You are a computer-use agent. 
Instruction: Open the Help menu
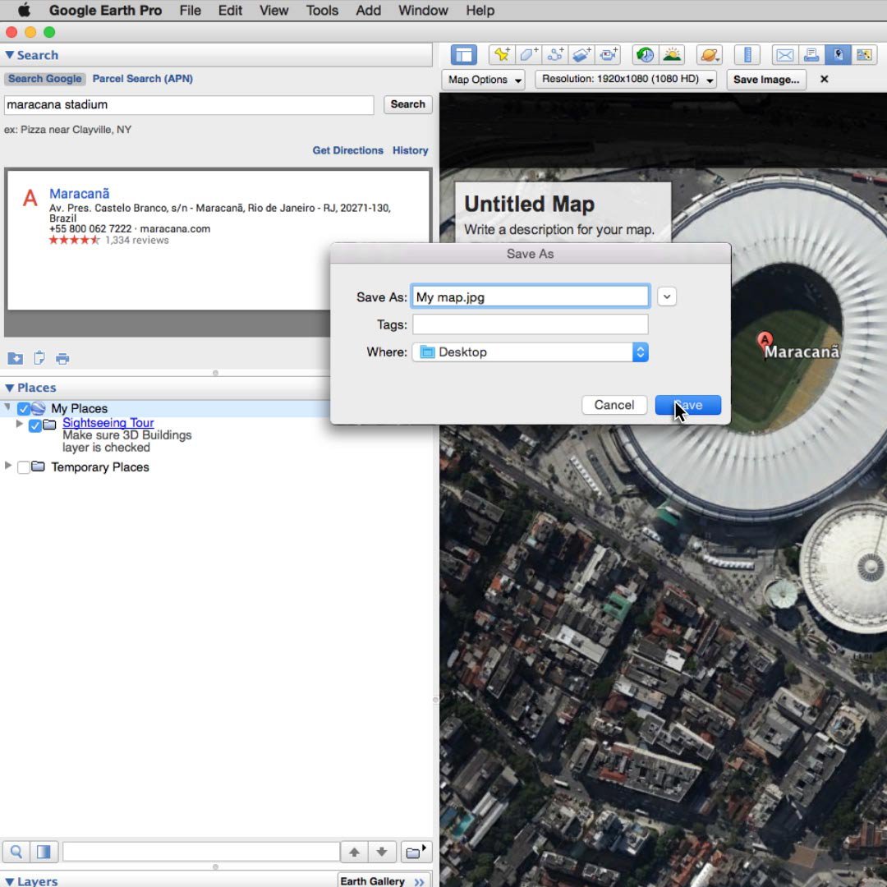coord(480,10)
